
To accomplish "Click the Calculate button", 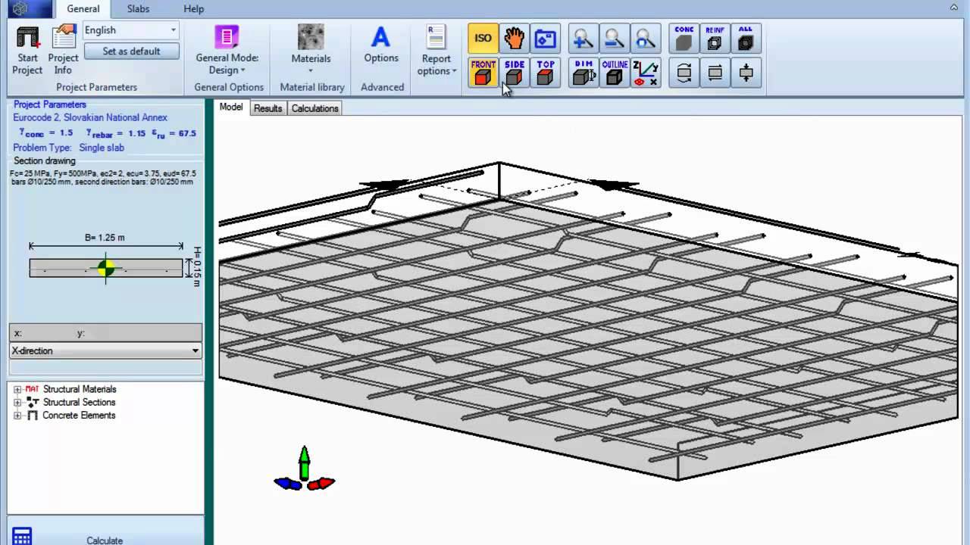I will coord(104,538).
